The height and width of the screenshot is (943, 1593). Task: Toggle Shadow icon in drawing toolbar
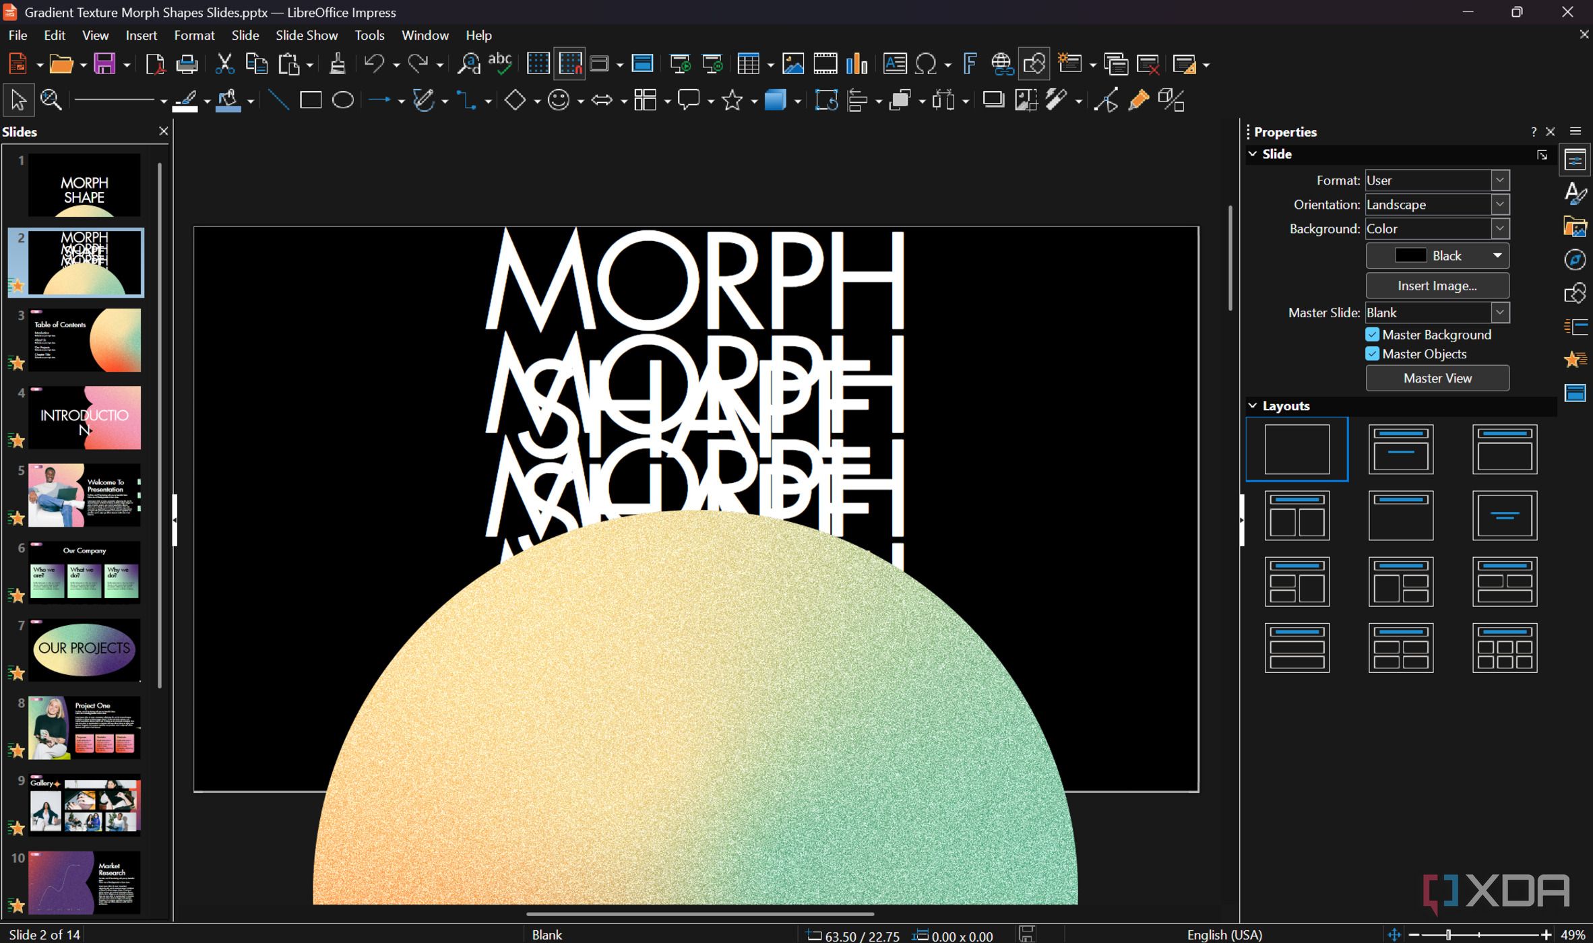[993, 100]
